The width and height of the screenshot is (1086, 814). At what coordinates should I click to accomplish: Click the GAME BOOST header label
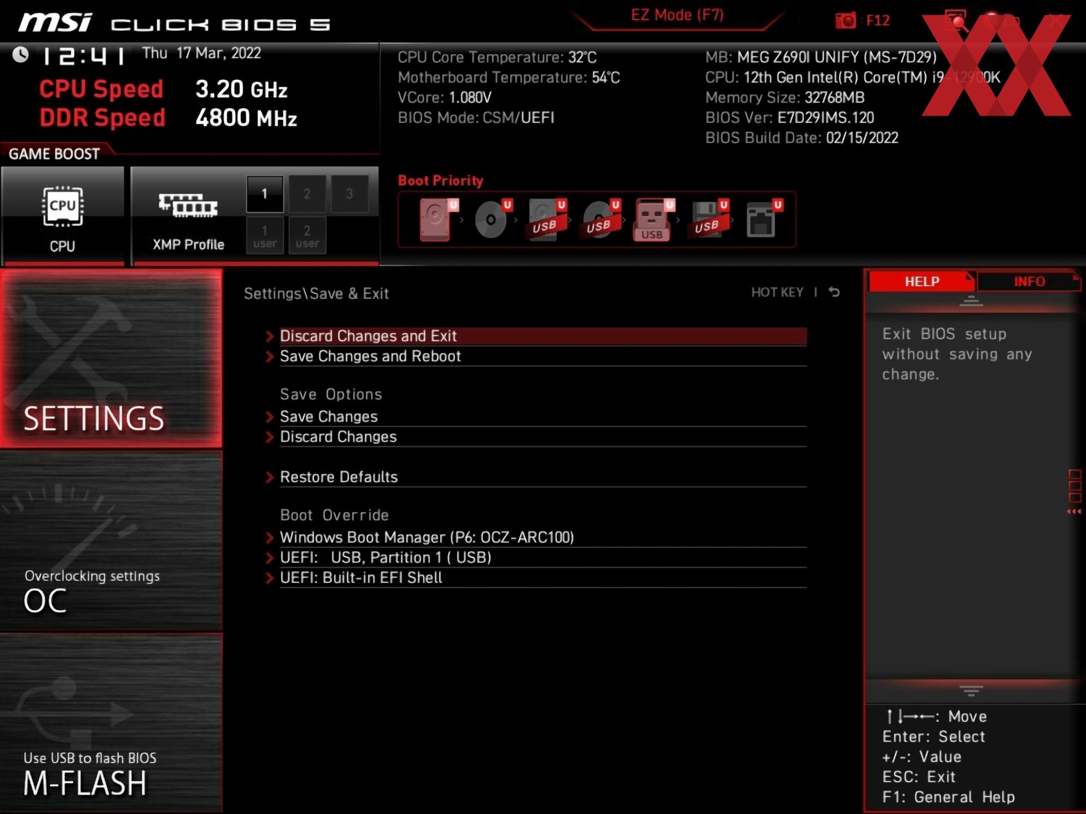pos(54,154)
